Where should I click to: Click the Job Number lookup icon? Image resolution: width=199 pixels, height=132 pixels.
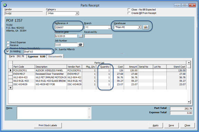(x=80, y=44)
